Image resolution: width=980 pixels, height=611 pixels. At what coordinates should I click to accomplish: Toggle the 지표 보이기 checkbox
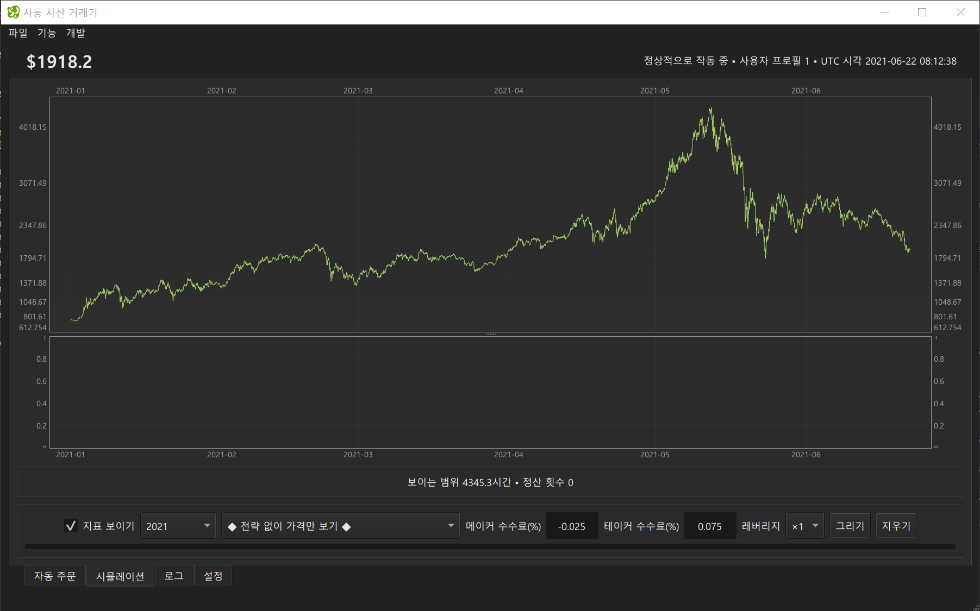(x=71, y=526)
